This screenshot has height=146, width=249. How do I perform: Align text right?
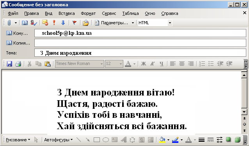191,64
